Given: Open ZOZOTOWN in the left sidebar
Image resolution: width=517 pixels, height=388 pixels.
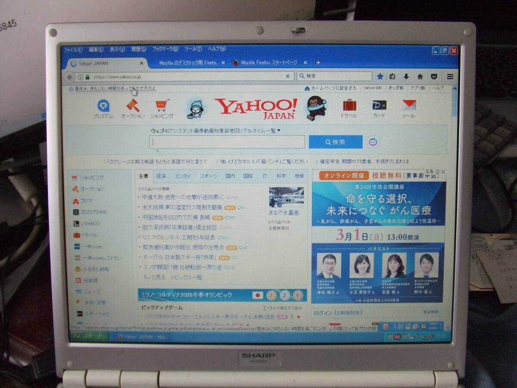Looking at the screenshot, I should pyautogui.click(x=90, y=212).
